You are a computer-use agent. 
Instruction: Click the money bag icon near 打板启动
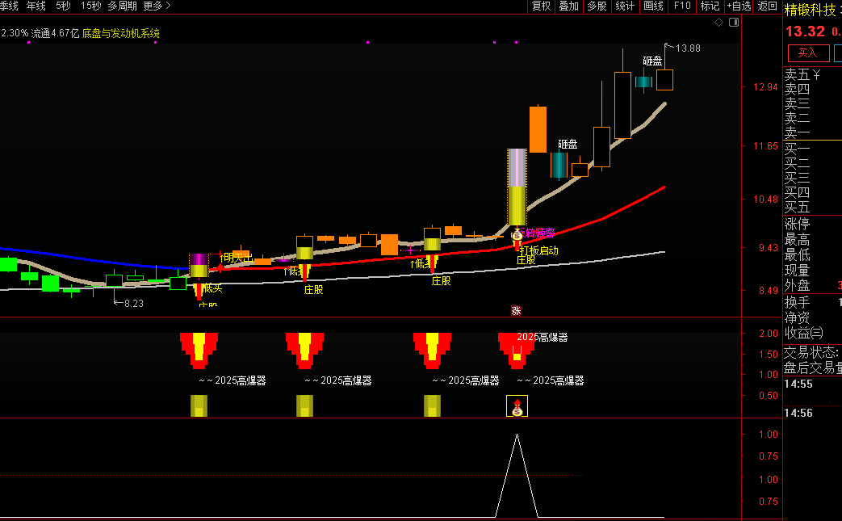pyautogui.click(x=517, y=234)
